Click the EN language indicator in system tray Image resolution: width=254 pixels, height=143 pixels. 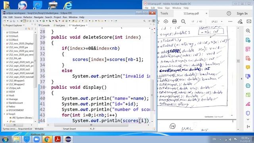[214, 139]
